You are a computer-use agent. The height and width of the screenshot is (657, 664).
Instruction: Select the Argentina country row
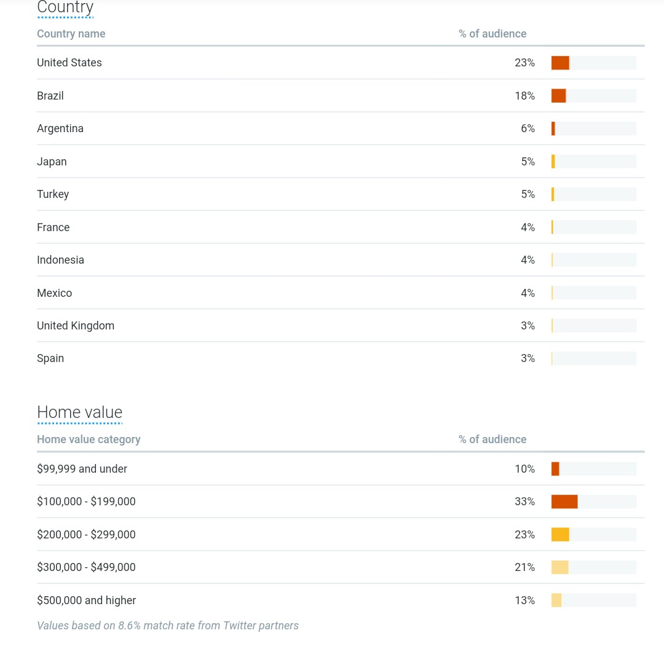pos(341,128)
